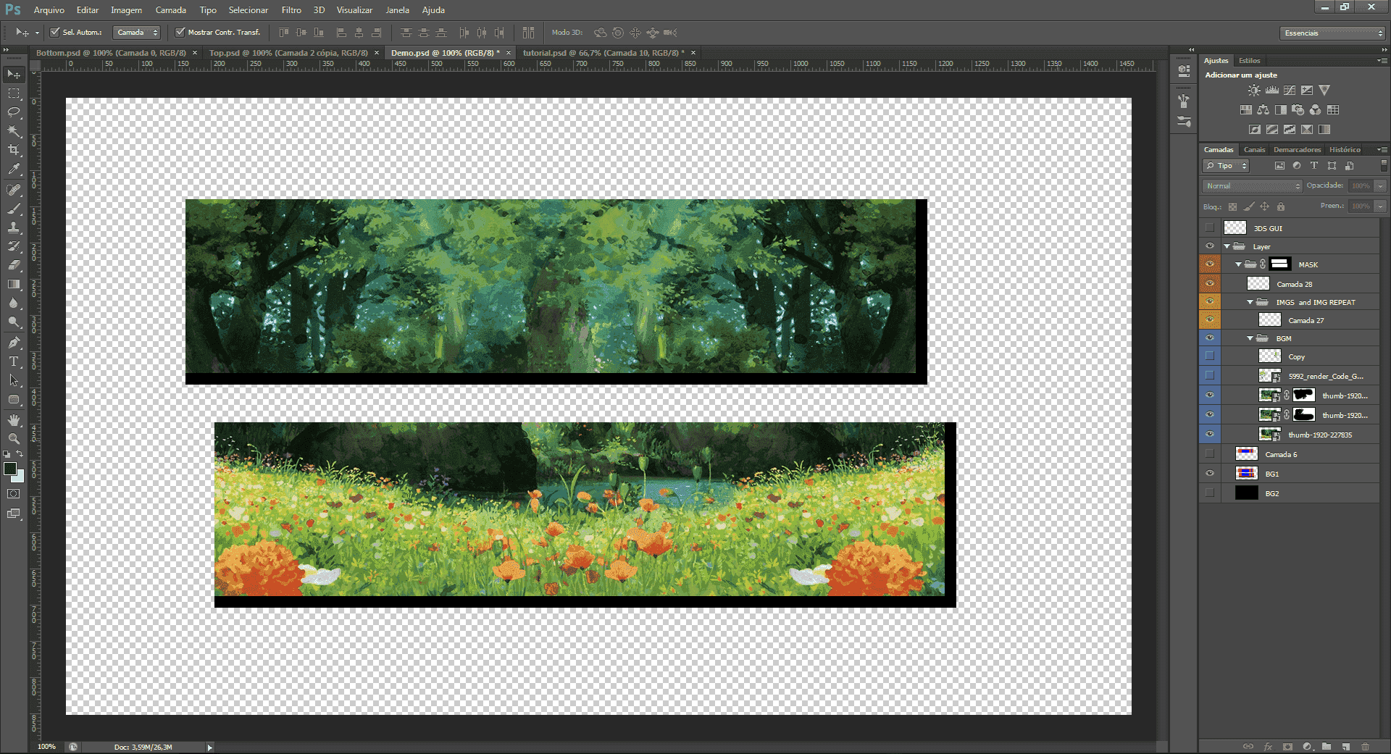This screenshot has height=754, width=1391.
Task: Open the foreground color picker
Action: point(10,469)
